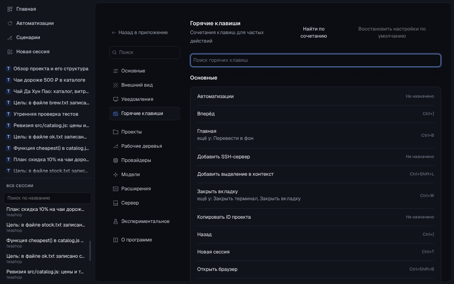454x284 pixels.
Task: Click the Ctrl+T shortcut for Новая сессия
Action: coord(428,252)
